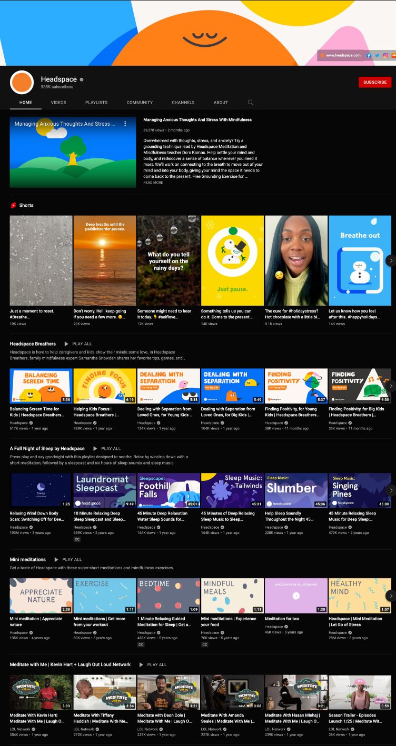
Task: Click the Headspace orange channel avatar
Action: (x=22, y=82)
